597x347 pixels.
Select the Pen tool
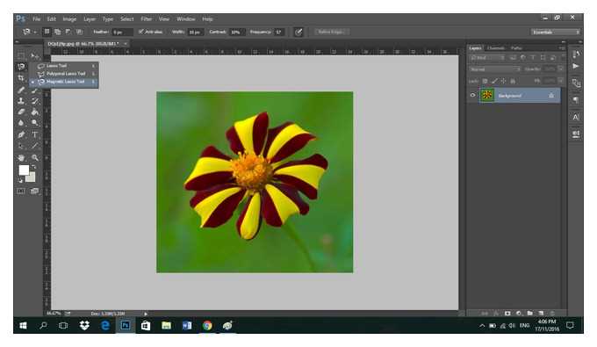coord(21,134)
